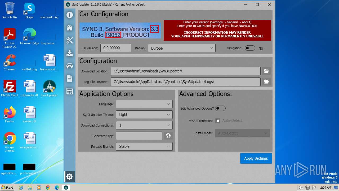
Task: Open media player in taskbar
Action: pos(39,188)
